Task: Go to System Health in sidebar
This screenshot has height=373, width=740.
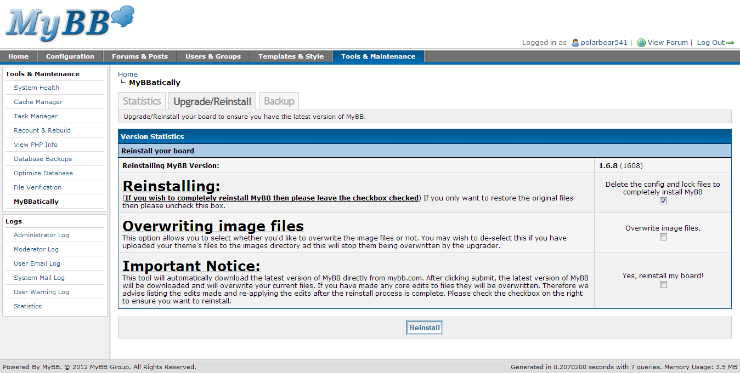Action: (x=36, y=88)
